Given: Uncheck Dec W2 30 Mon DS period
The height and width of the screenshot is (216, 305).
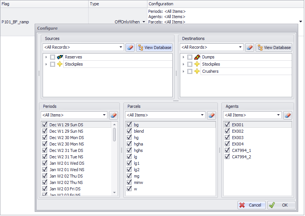Looking at the screenshot, I should click(x=45, y=138).
